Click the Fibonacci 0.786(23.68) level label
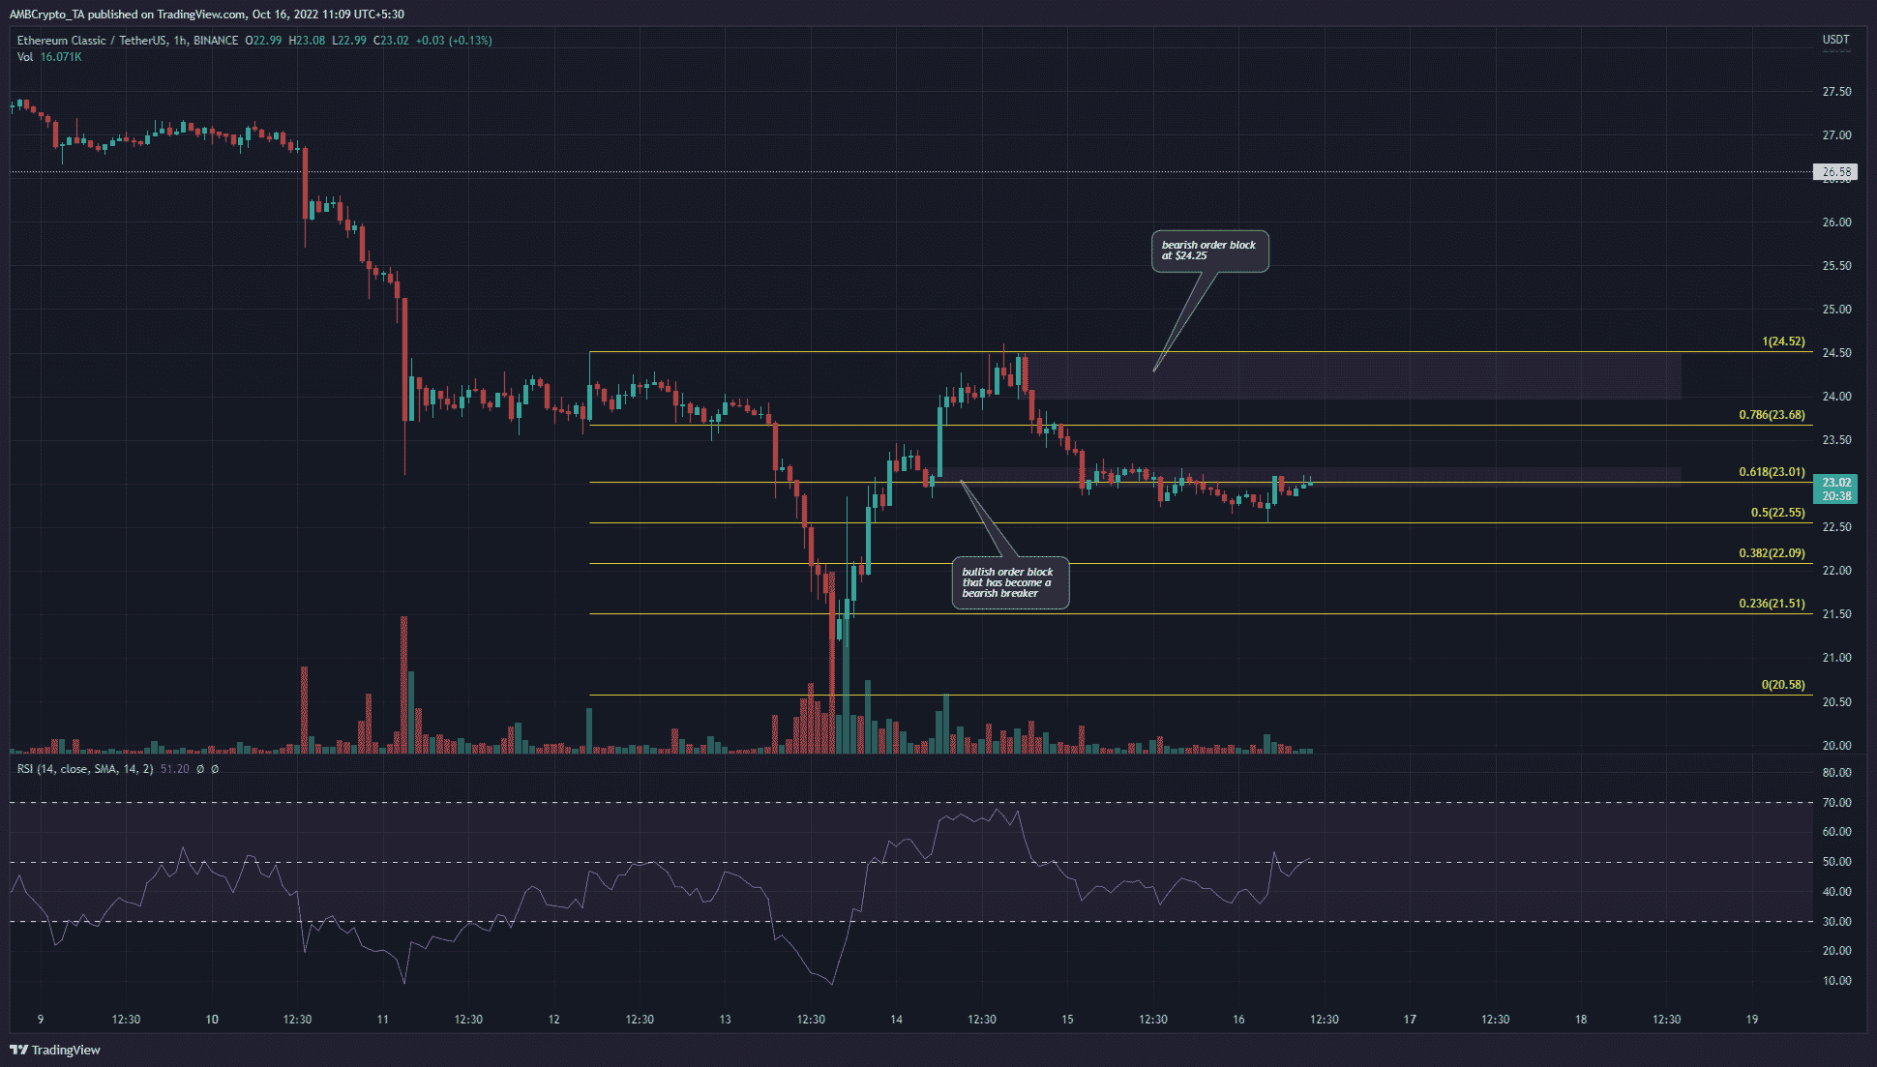1877x1067 pixels. point(1772,415)
